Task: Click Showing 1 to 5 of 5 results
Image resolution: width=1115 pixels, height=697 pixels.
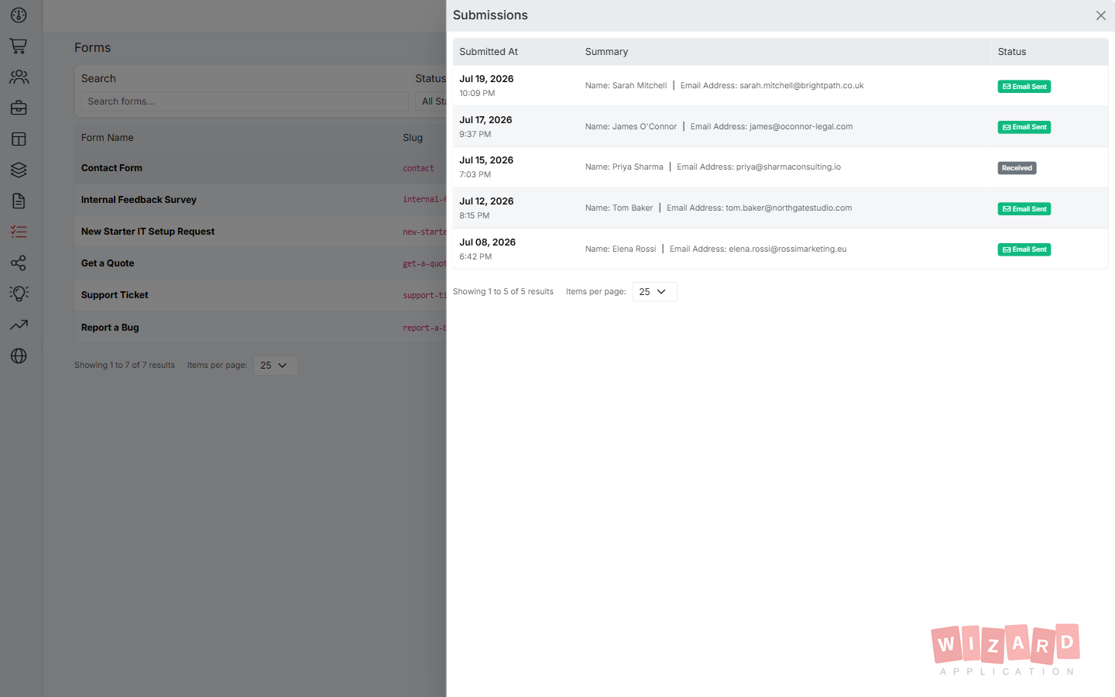Action: point(503,292)
